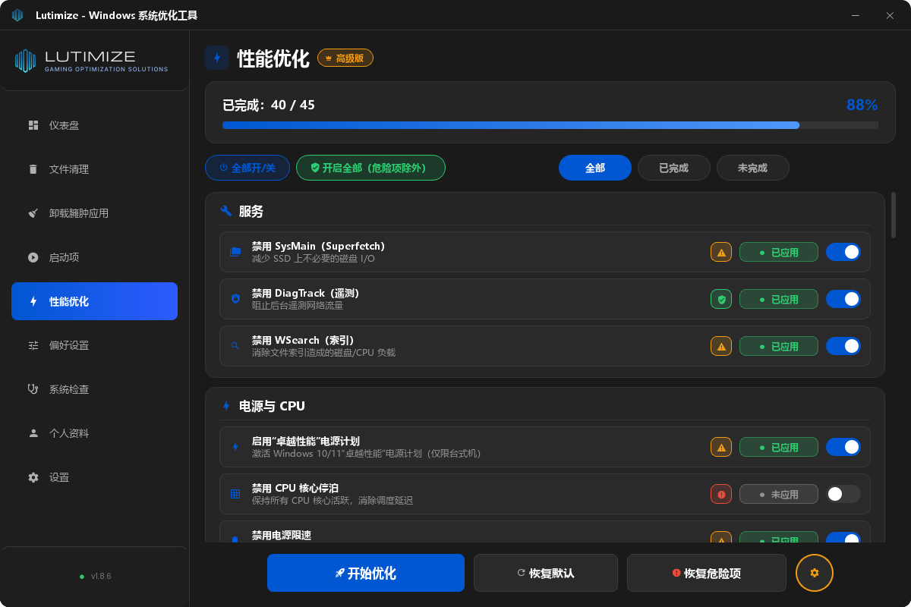Open 设置 in the sidebar
Viewport: 911px width, 607px height.
click(94, 477)
